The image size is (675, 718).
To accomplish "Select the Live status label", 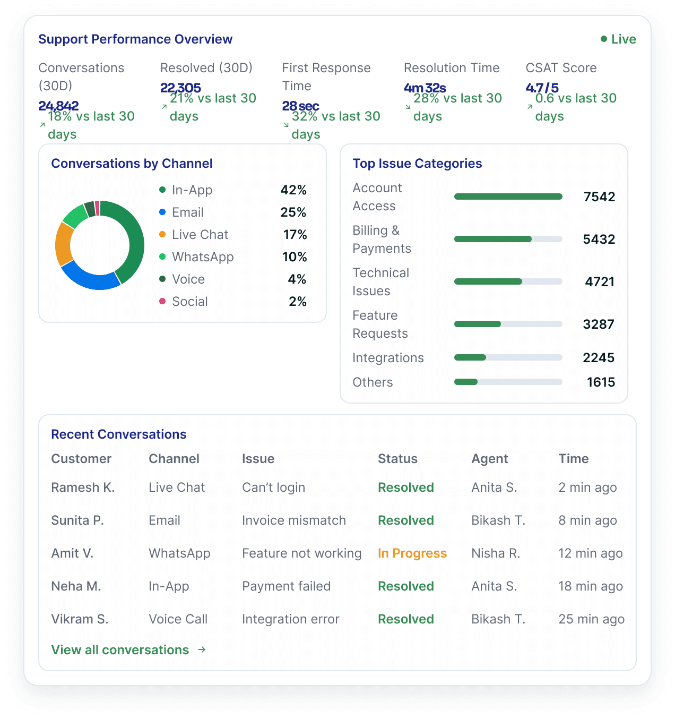I will coord(624,39).
